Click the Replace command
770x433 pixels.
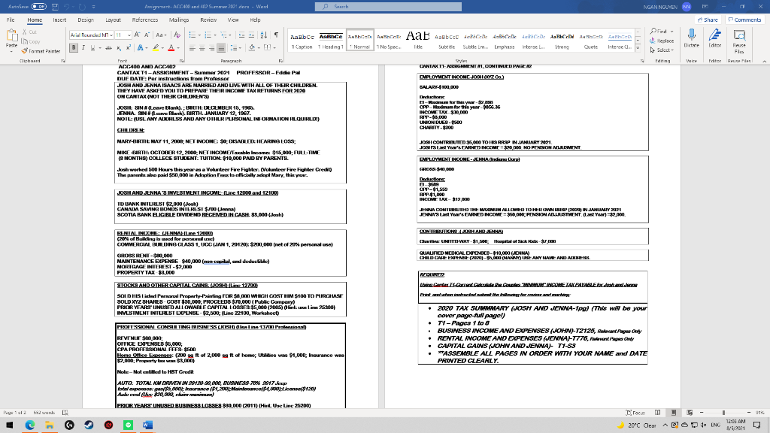pos(662,41)
